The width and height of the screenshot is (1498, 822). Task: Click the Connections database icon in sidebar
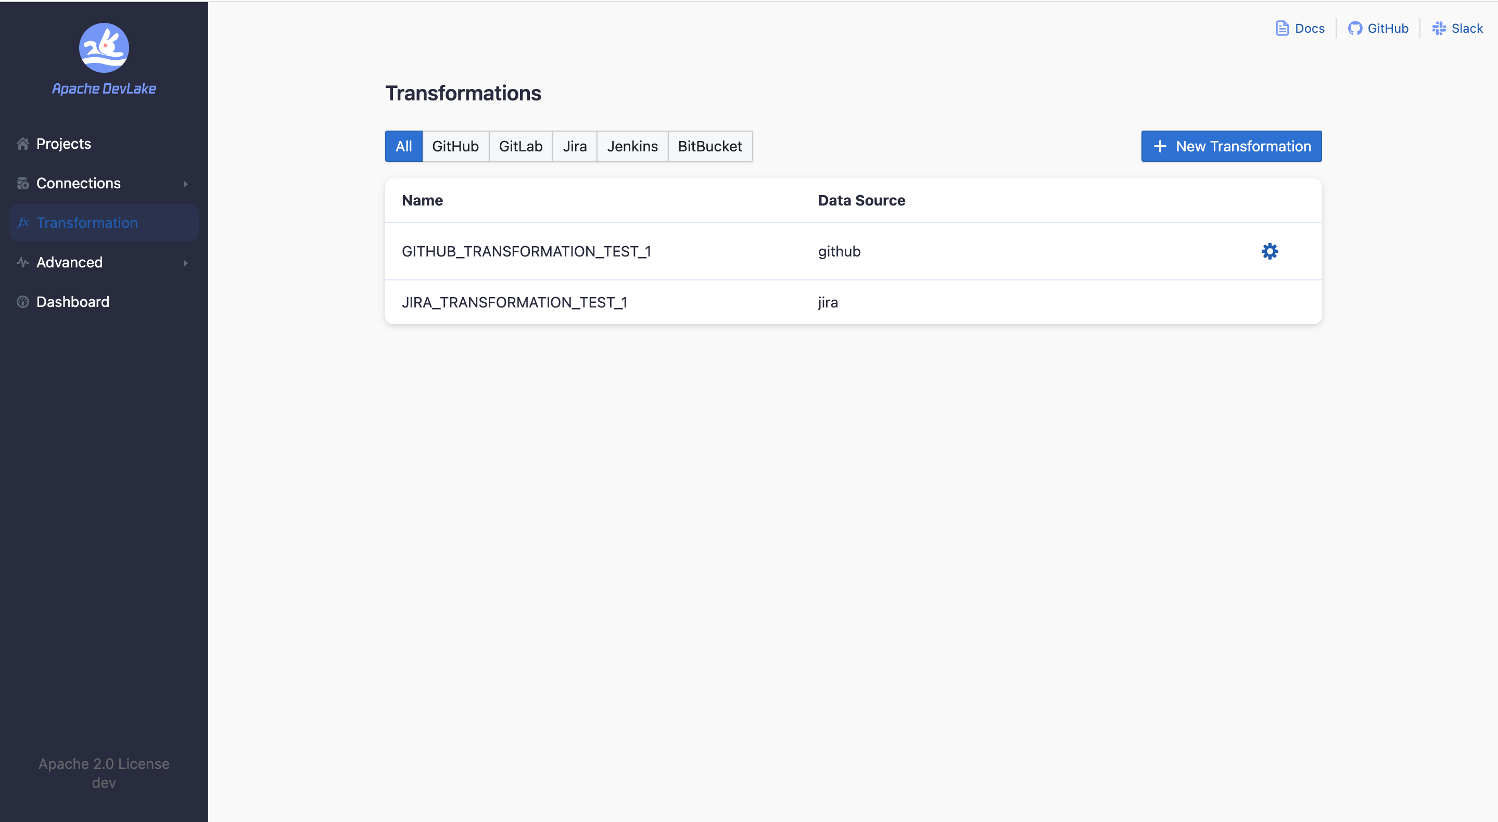coord(23,183)
